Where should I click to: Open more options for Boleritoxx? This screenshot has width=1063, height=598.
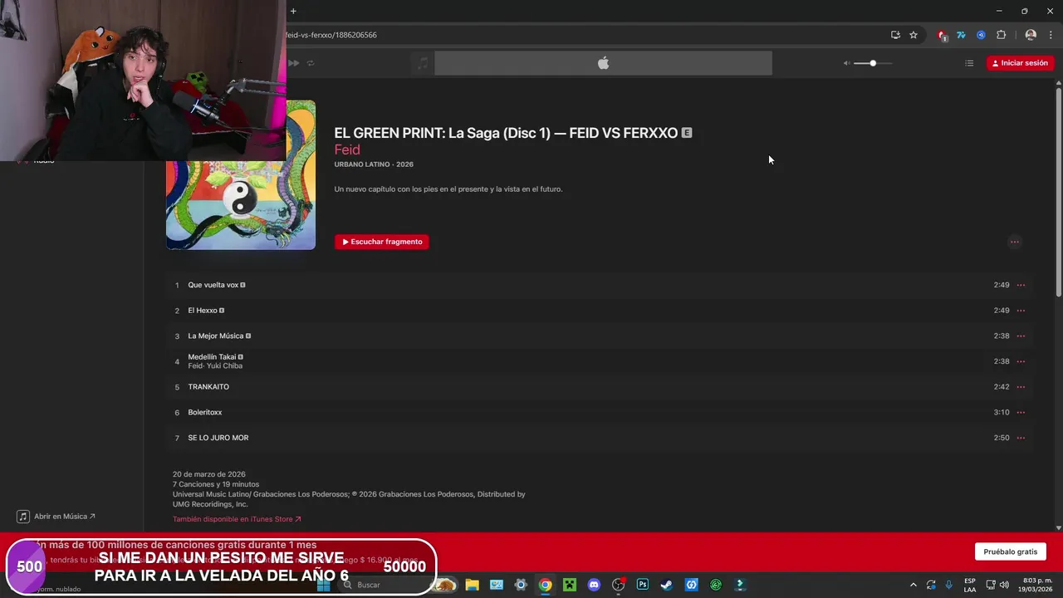pyautogui.click(x=1021, y=413)
